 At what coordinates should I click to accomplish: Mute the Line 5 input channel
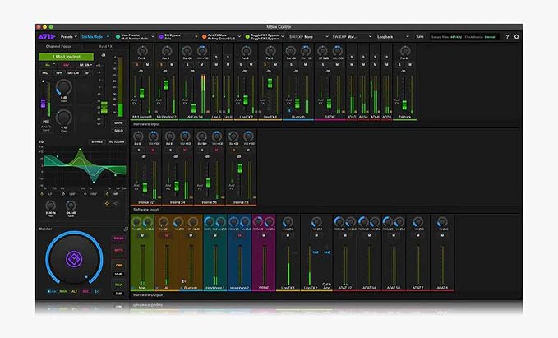point(216,64)
